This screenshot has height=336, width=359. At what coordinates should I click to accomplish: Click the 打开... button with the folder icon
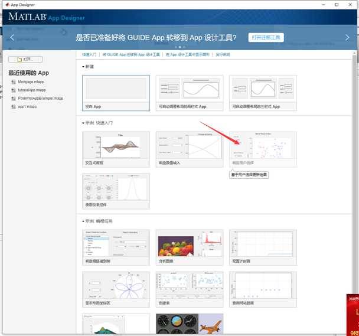pyautogui.click(x=25, y=59)
